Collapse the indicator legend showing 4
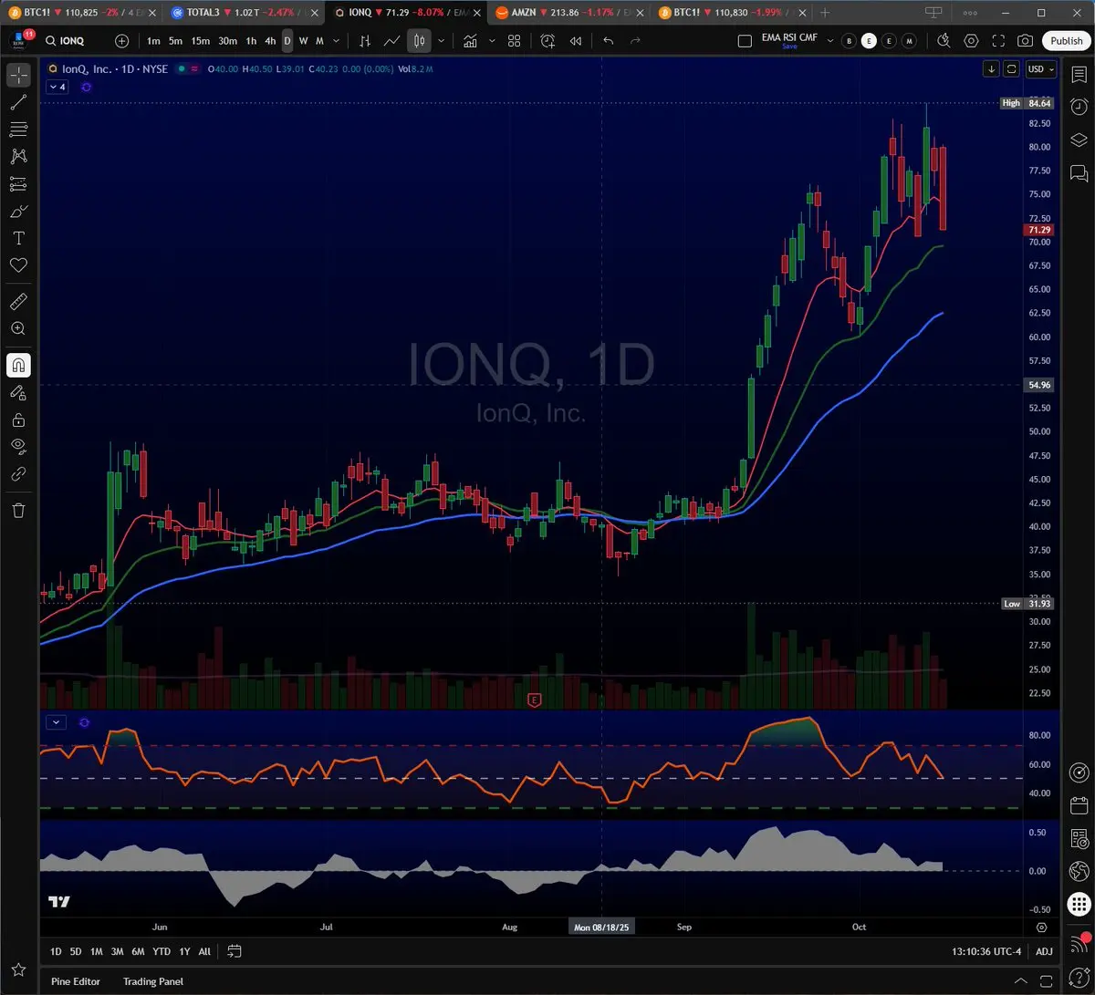The width and height of the screenshot is (1095, 995). click(x=57, y=87)
